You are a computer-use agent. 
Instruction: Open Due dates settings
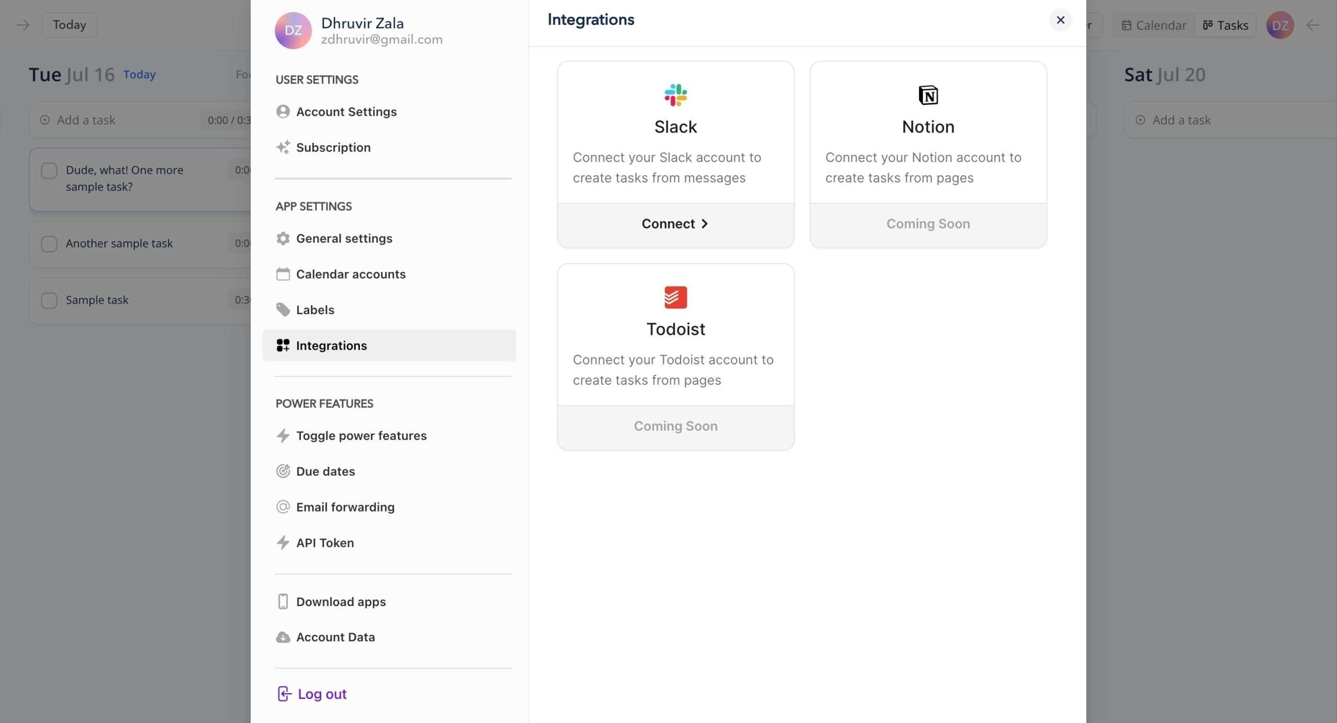click(x=390, y=471)
